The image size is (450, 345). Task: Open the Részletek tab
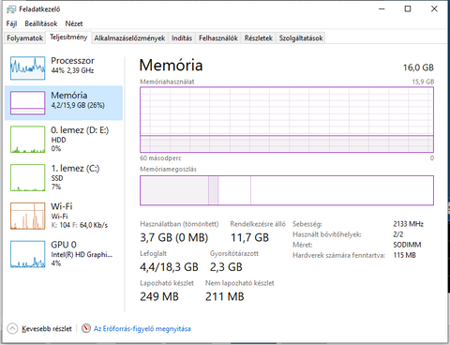point(259,38)
